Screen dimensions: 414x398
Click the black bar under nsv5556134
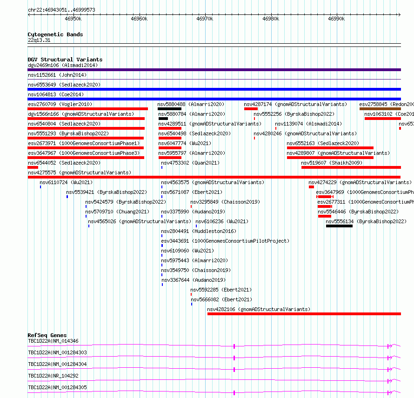pyautogui.click(x=339, y=226)
